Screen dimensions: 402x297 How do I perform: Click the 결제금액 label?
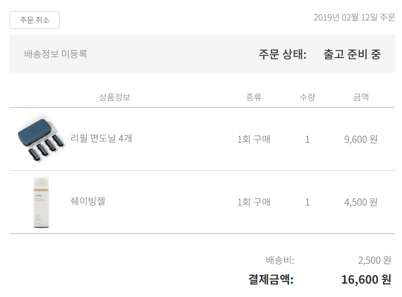[271, 279]
